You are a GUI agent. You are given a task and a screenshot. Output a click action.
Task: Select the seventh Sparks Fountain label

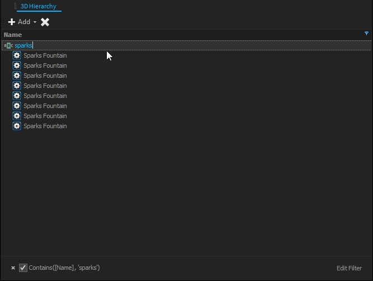pos(45,116)
